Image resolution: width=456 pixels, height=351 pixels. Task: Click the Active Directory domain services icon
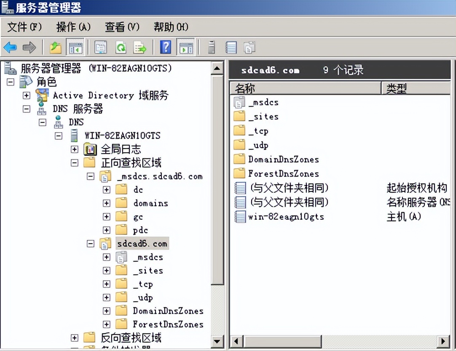coord(42,95)
